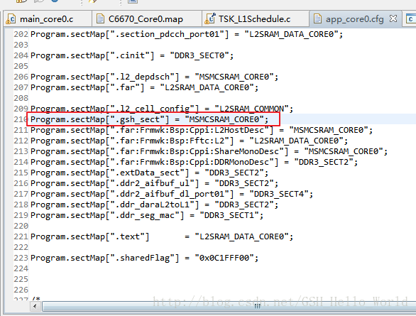Screen dimensions: 416x316
Task: Open the partially visible tab after app_core0.cfg
Action: coord(410,19)
